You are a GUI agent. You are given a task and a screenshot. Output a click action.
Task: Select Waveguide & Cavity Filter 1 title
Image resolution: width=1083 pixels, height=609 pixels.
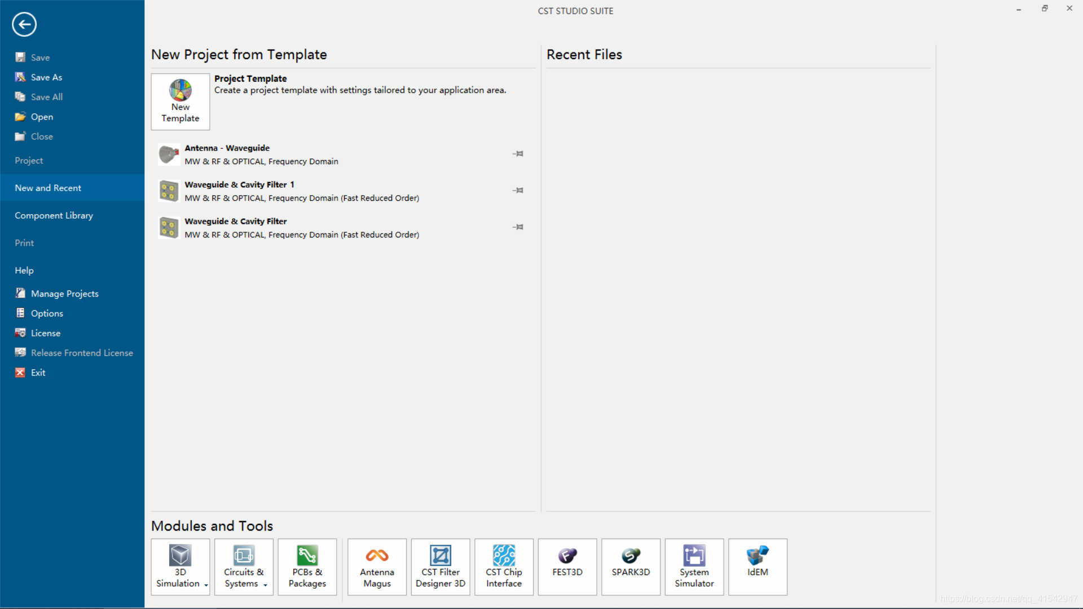239,184
